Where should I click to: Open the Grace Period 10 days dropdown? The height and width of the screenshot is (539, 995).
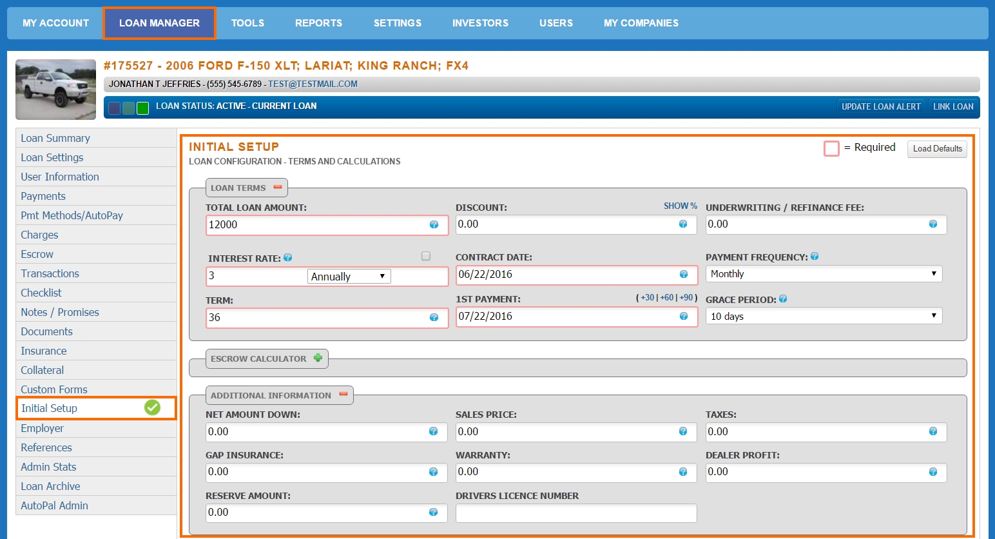[824, 316]
